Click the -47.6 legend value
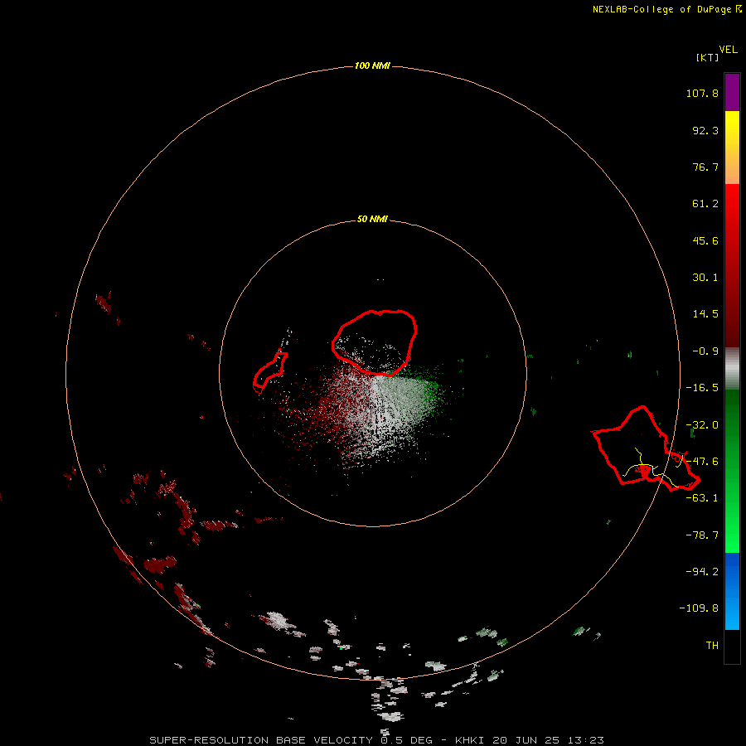Screen dimensions: 746x746 click(702, 462)
